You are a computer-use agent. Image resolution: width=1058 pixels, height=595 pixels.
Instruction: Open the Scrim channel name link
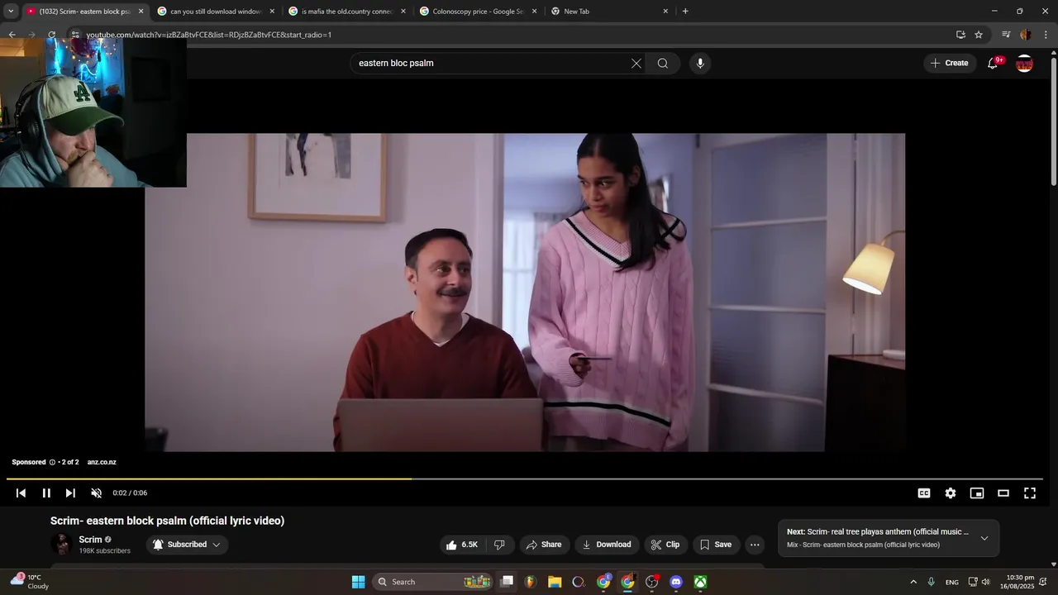point(90,540)
